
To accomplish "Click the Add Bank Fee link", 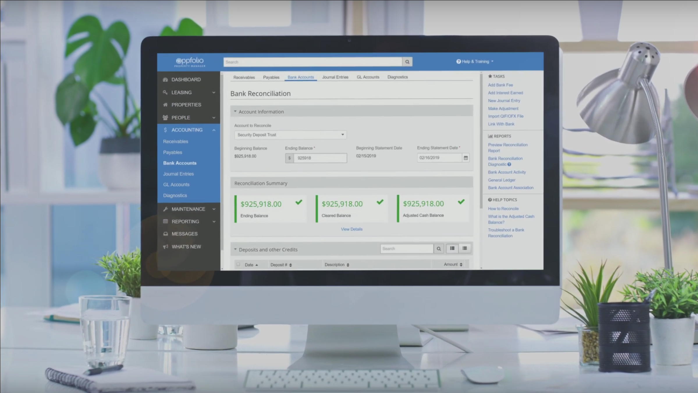I will 500,85.
